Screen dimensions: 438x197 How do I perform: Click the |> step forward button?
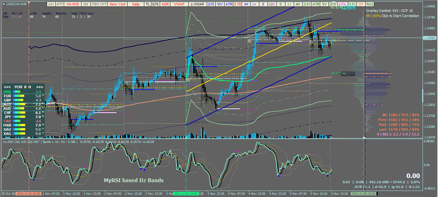(x=254, y=5)
